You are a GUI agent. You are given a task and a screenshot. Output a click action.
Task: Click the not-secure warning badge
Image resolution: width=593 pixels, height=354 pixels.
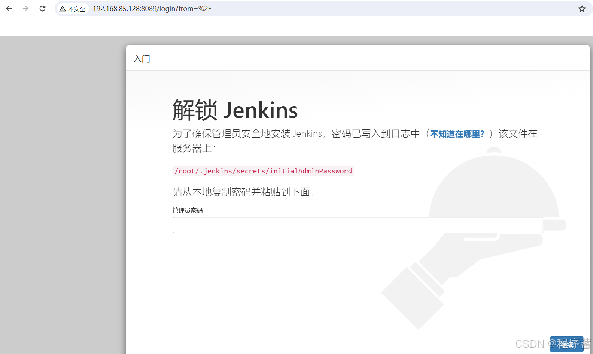[73, 9]
